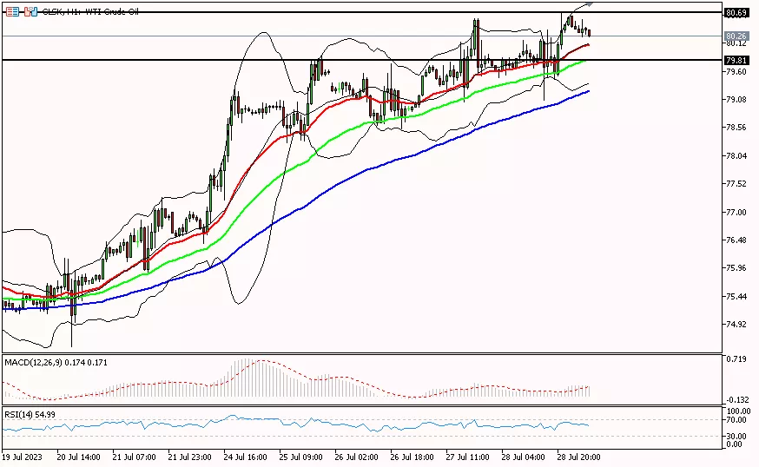Click the 26 Jul 02:00 time label
The height and width of the screenshot is (467, 759).
[x=356, y=457]
